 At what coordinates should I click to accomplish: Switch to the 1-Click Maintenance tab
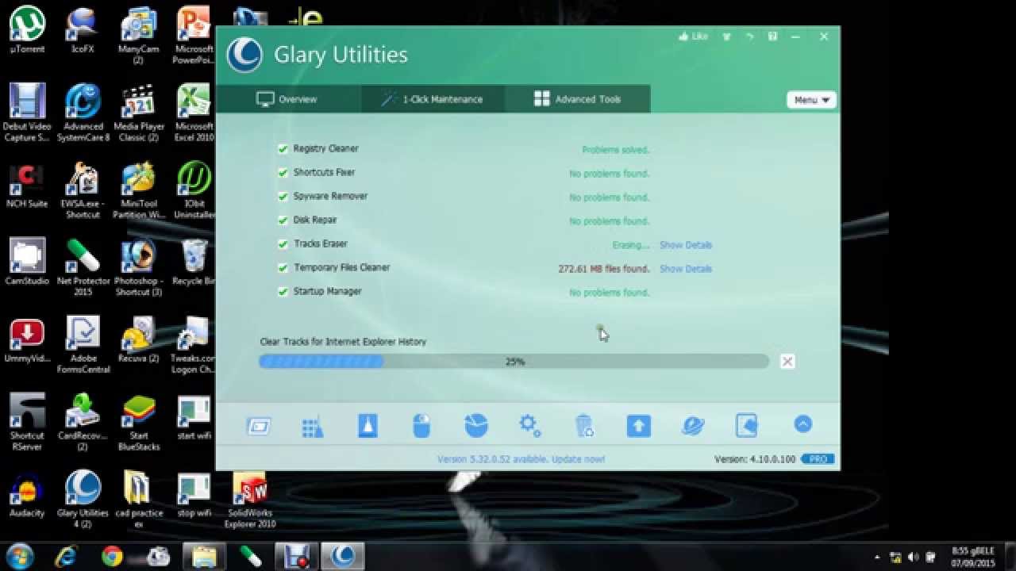click(x=433, y=99)
